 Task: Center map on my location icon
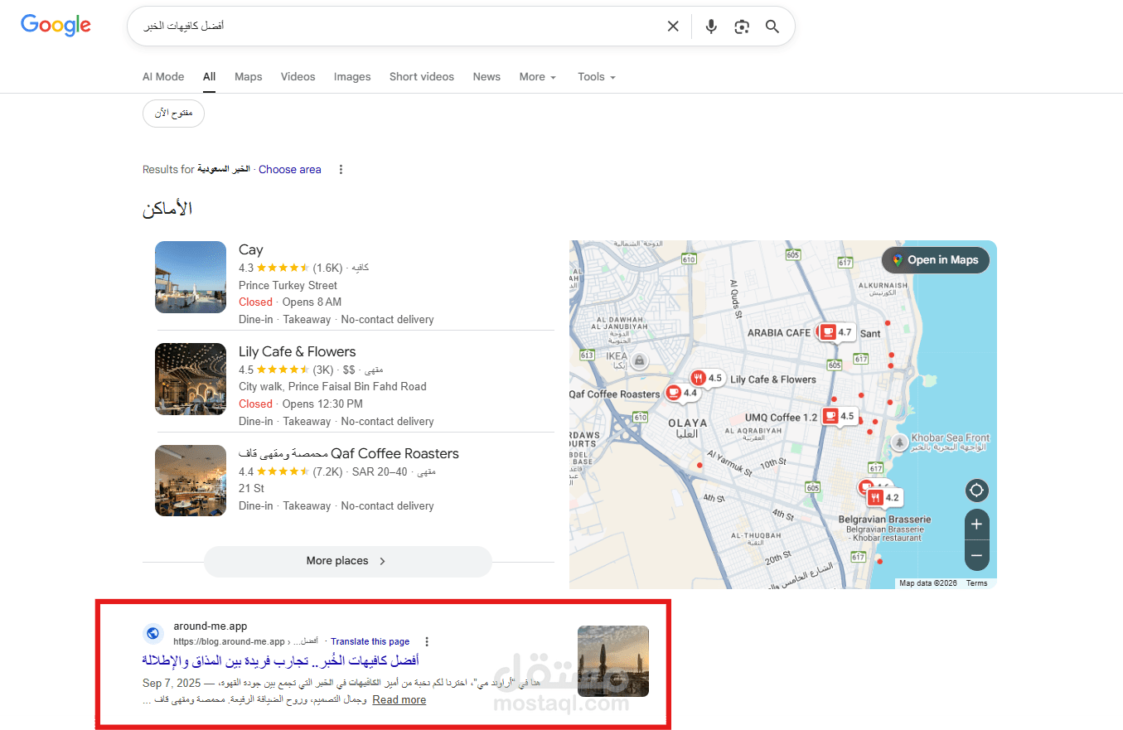tap(977, 491)
